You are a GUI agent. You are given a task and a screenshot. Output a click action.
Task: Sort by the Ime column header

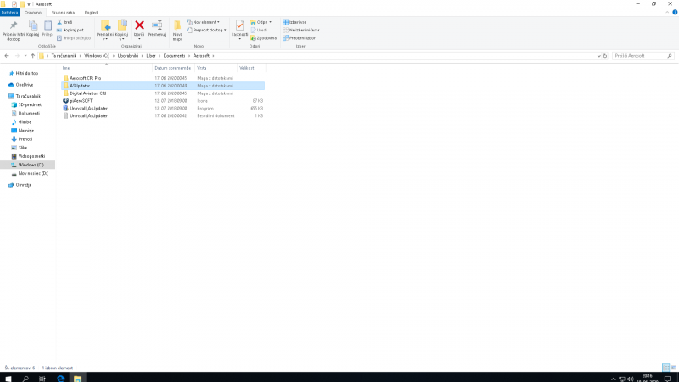[107, 68]
